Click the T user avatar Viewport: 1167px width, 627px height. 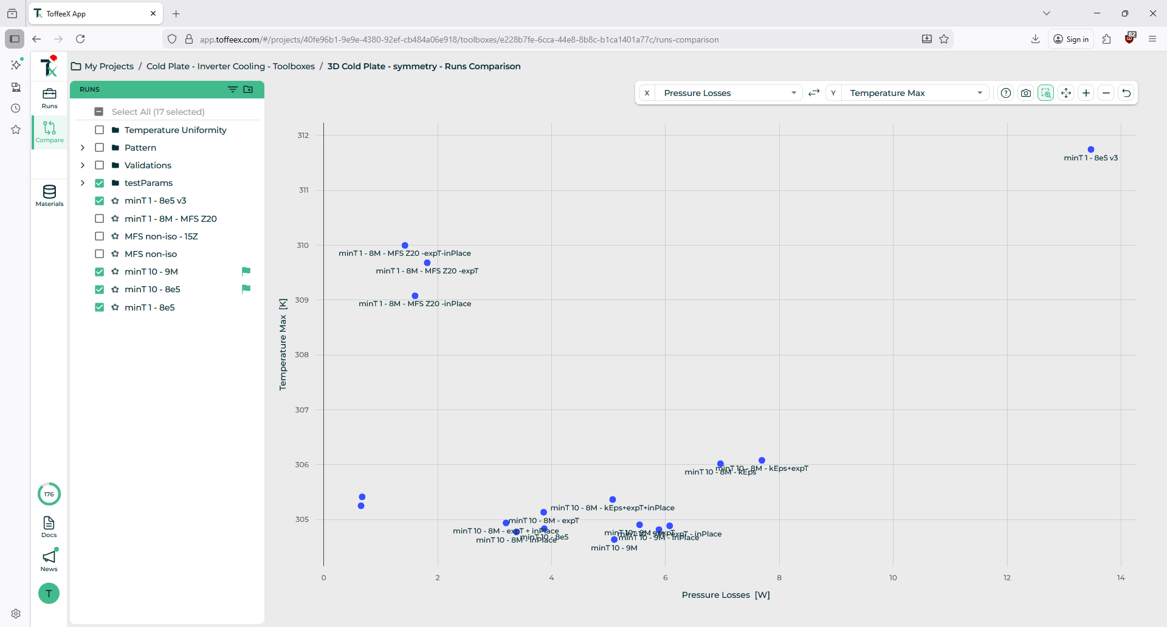(49, 593)
